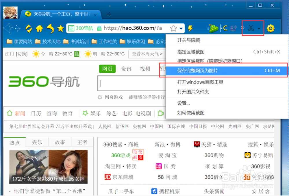Open the 新华网 link
The image size is (289, 196).
[x=122, y=127]
